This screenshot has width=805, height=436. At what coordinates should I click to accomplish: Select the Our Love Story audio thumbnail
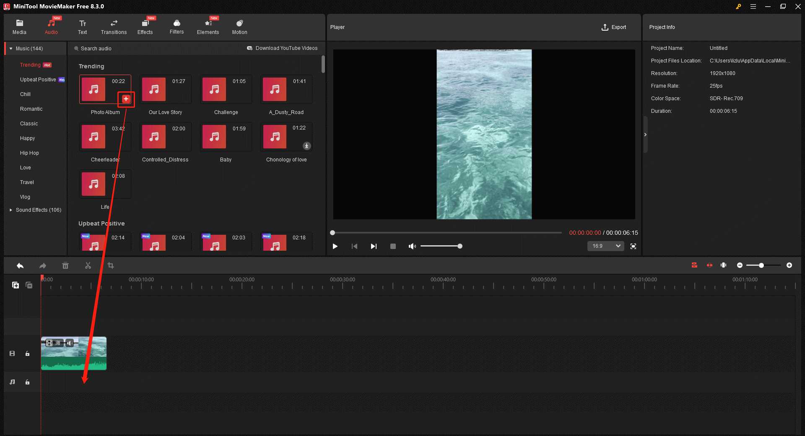tap(165, 89)
